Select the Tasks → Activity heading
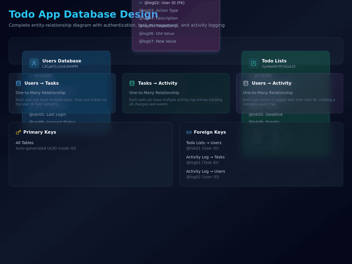This screenshot has width=352, height=264. pyautogui.click(x=158, y=83)
